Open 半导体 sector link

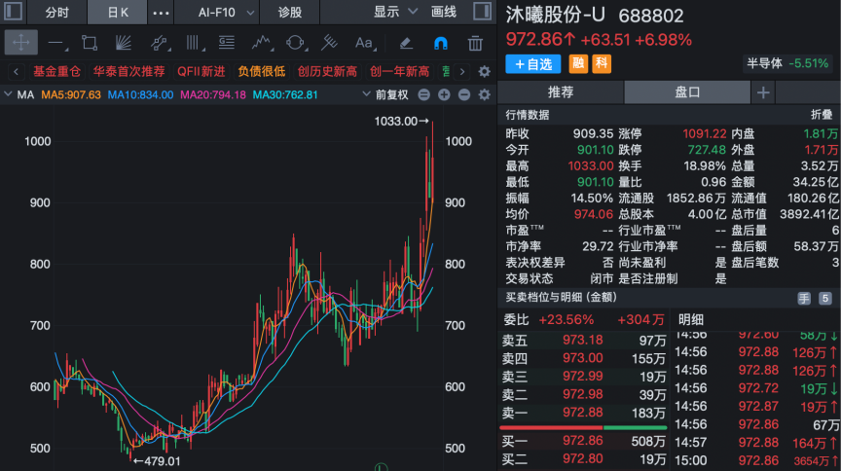click(x=787, y=63)
